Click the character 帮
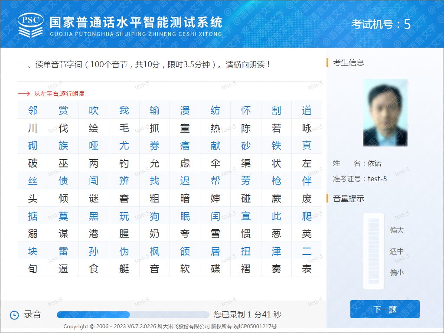The image size is (444, 333). pyautogui.click(x=215, y=181)
